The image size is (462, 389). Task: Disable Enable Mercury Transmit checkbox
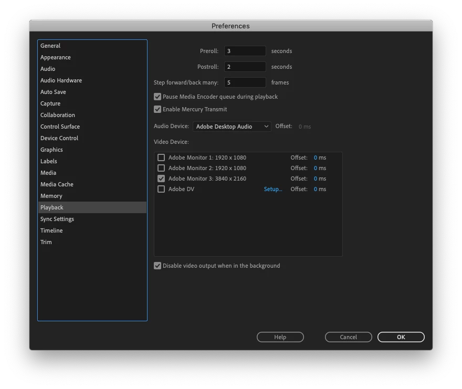157,109
